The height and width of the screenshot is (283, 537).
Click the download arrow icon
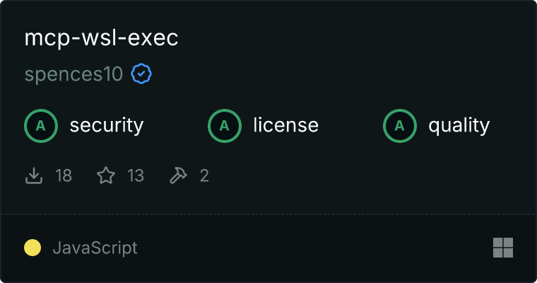[x=34, y=175]
